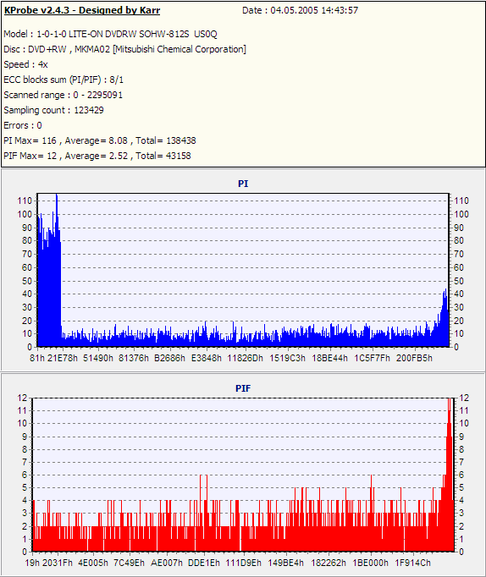Click the Disc DVD+RW MKMA02 line
The width and height of the screenshot is (486, 577).
124,49
